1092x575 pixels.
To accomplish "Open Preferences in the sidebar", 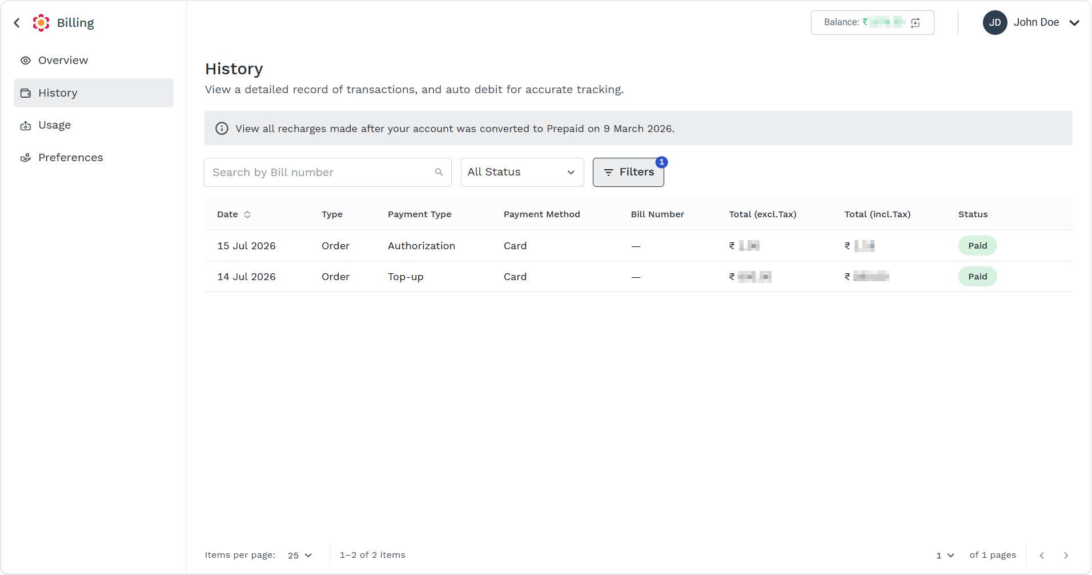I will (x=94, y=158).
